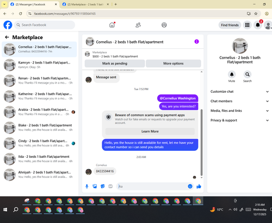The width and height of the screenshot is (272, 223).
Task: Expand Chat members section
Action: (239, 101)
